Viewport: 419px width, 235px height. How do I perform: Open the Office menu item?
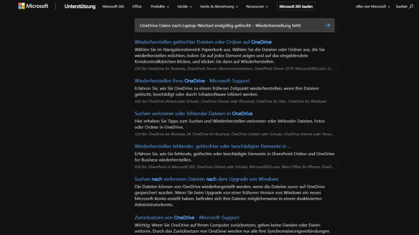click(137, 6)
